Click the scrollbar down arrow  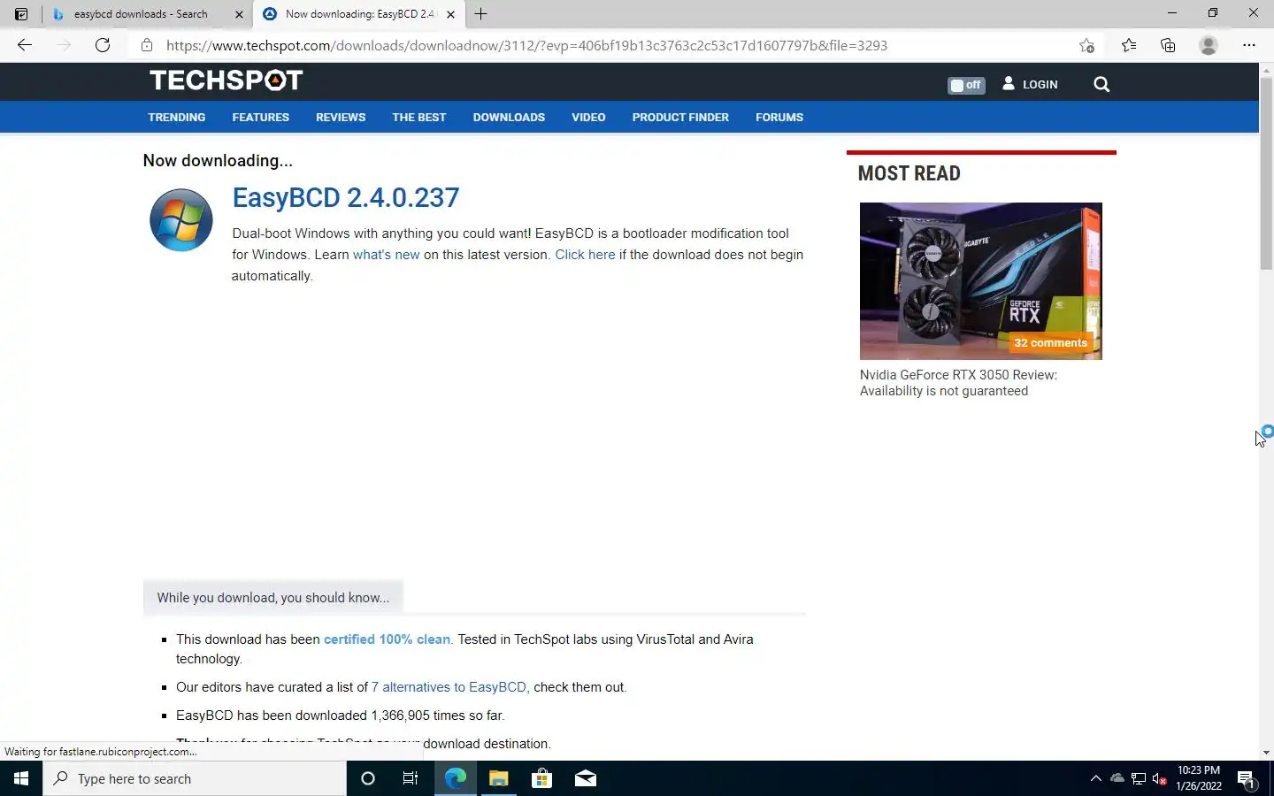tap(1266, 753)
